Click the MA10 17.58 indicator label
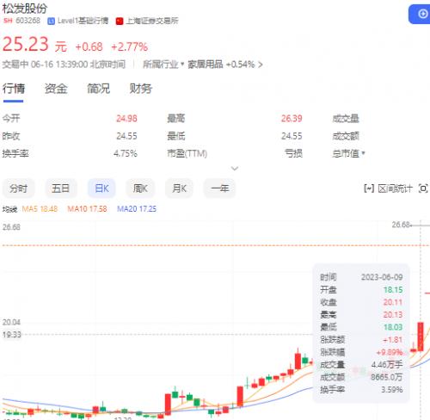 (x=87, y=209)
